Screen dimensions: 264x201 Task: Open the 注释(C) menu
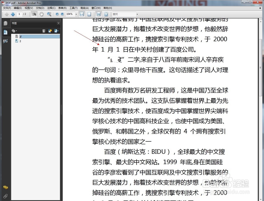(51, 8)
